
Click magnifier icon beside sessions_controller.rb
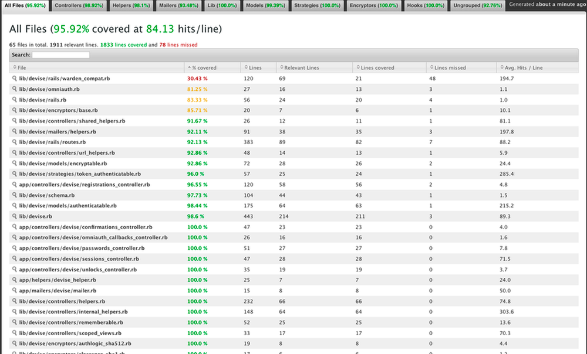point(15,258)
